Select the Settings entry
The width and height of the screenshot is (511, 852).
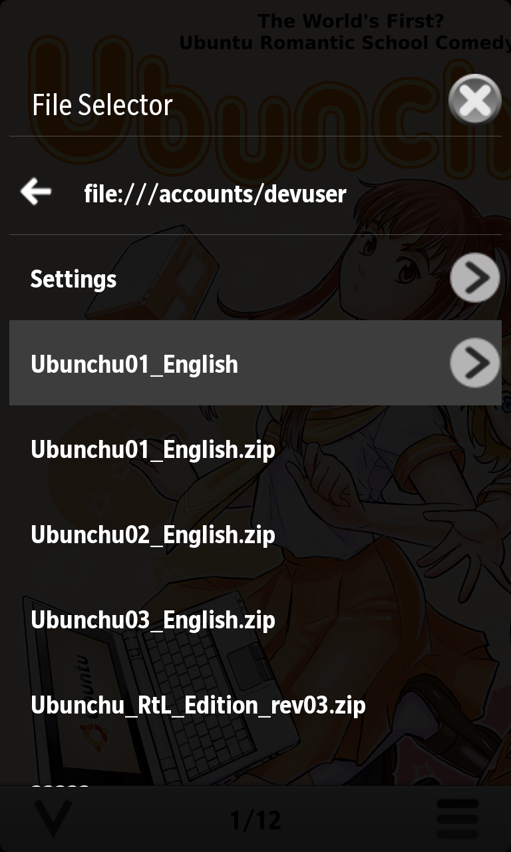255,278
